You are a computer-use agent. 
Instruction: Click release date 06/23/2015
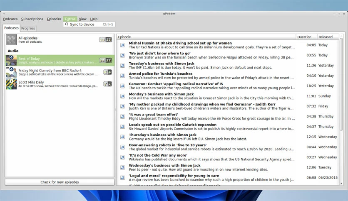[x=328, y=177]
